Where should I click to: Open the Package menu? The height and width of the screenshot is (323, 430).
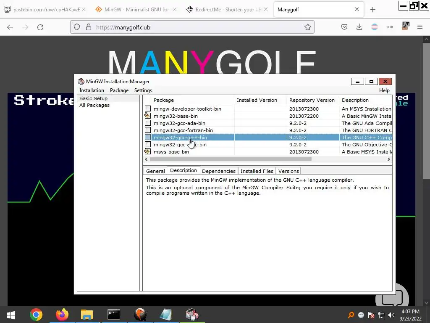point(119,90)
